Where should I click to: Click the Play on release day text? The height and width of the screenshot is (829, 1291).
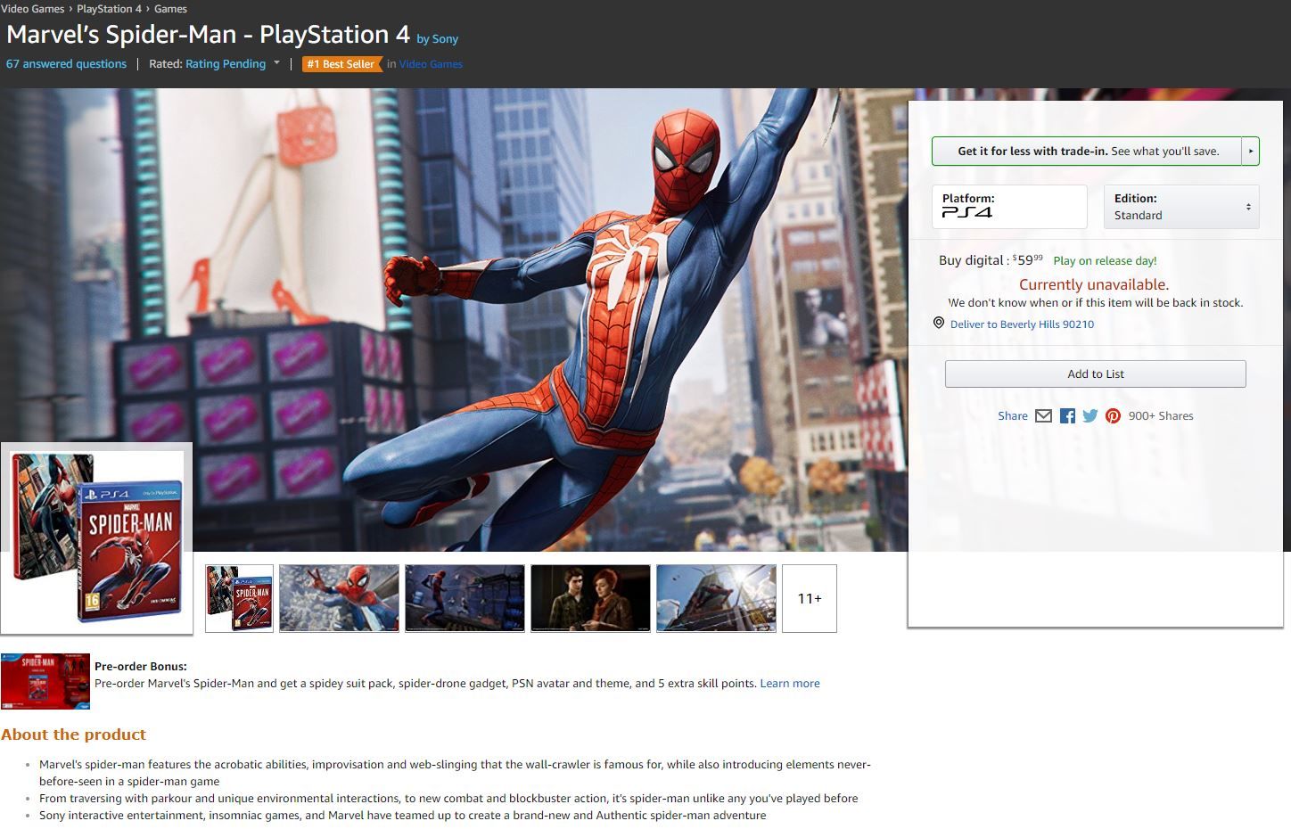(x=1105, y=261)
